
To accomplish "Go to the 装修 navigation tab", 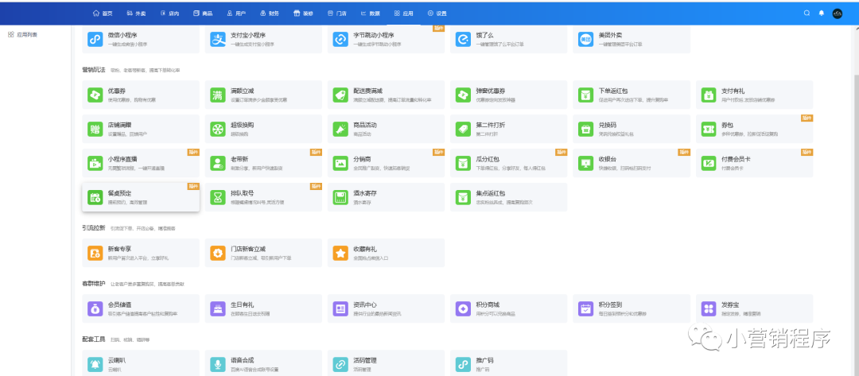I will point(303,14).
